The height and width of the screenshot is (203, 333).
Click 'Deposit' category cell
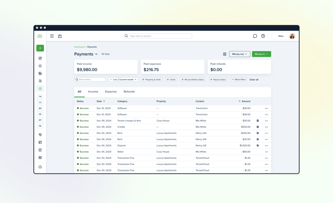122,146
